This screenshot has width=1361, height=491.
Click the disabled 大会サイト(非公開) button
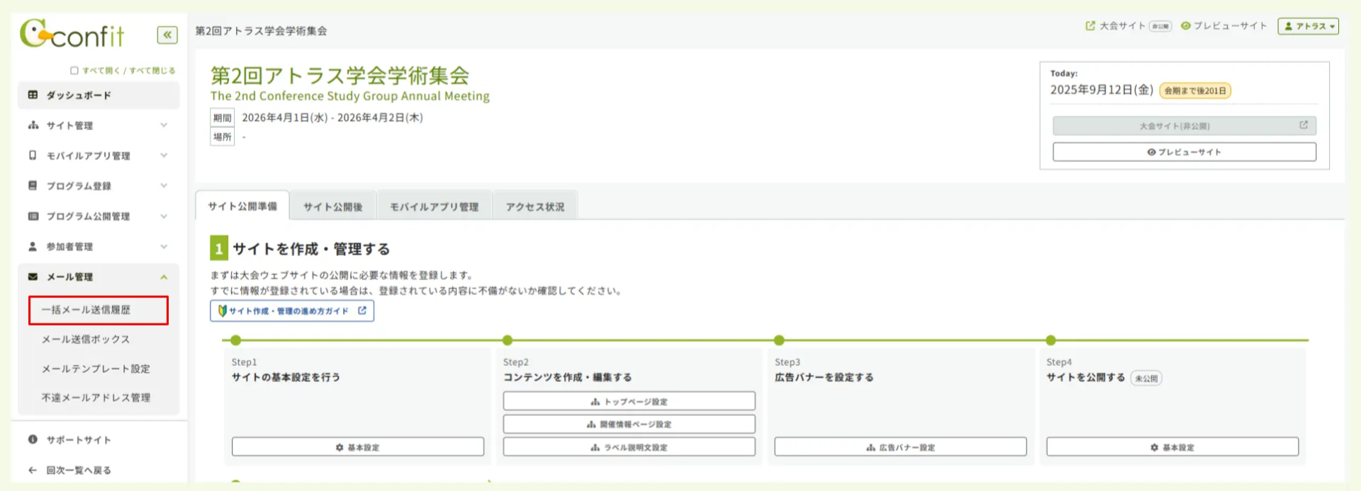(1184, 126)
